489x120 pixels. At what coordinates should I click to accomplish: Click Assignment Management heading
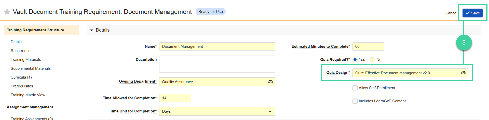30,107
